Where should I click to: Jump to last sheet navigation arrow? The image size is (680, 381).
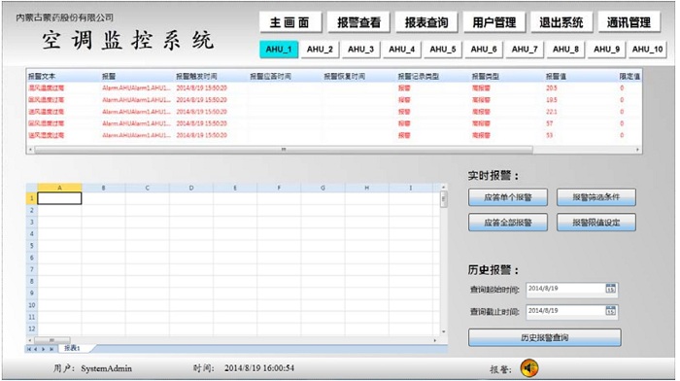point(51,349)
